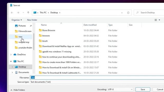
Task: Sort by the Type column header
Action: click(110, 25)
